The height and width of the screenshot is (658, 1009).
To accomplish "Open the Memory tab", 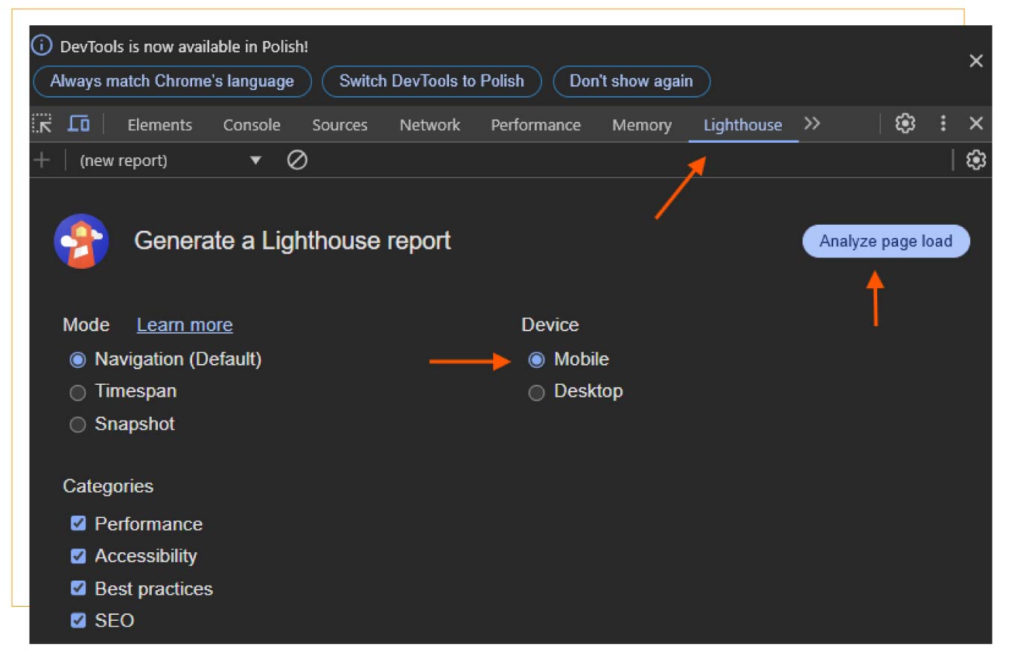I will 641,125.
